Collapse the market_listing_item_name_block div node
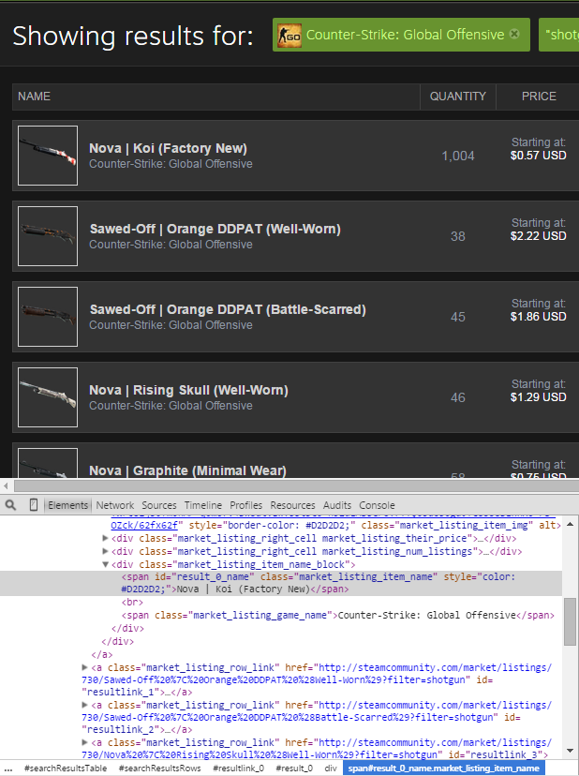The height and width of the screenshot is (776, 579). [x=105, y=564]
